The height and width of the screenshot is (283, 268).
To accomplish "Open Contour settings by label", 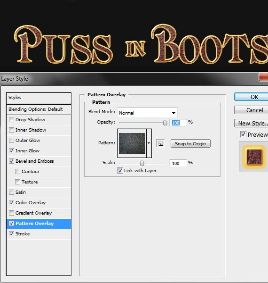I will 31,172.
